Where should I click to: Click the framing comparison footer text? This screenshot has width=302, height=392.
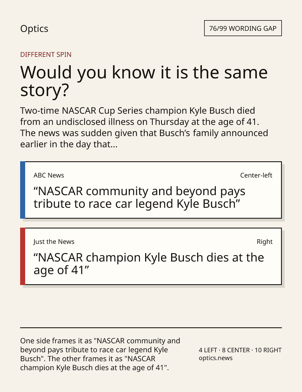(x=100, y=354)
